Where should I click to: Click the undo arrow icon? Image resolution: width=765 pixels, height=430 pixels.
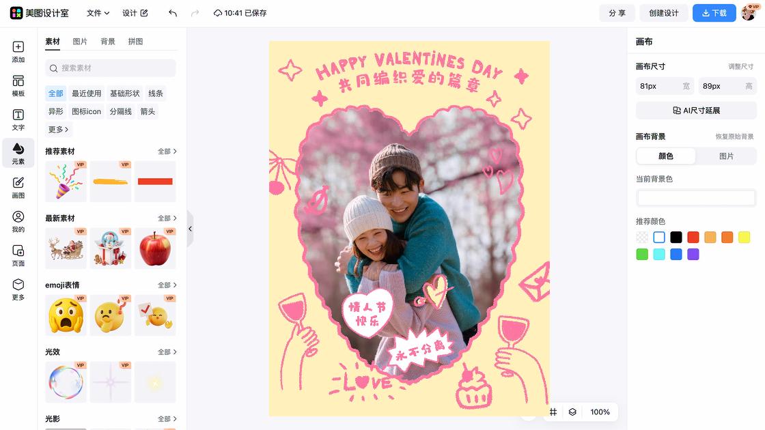(173, 13)
